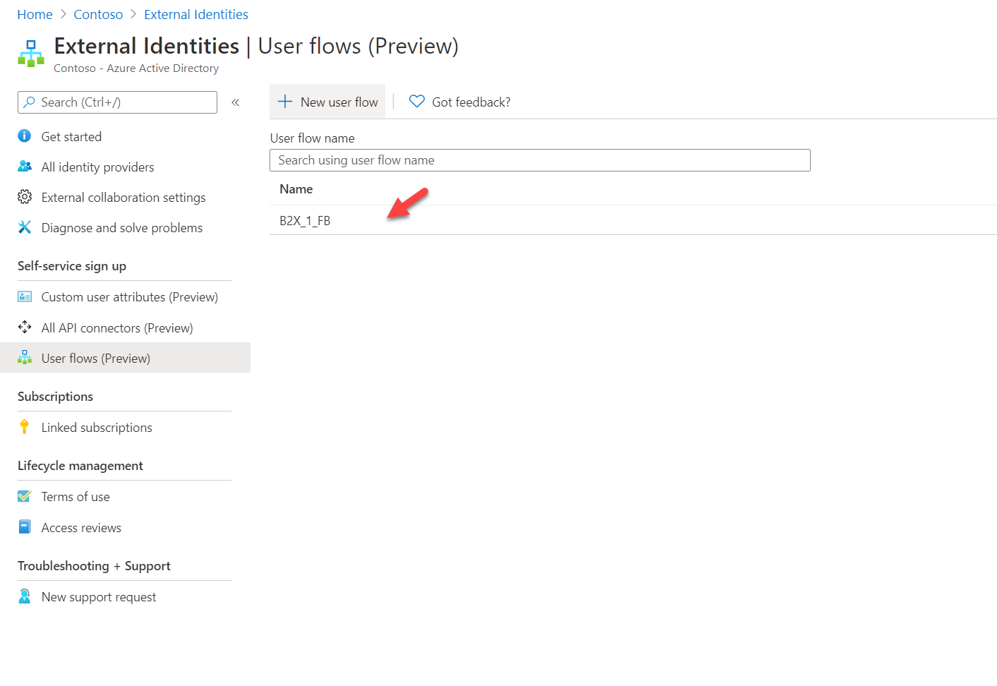Click the All API connectors arrows icon
Image resolution: width=997 pixels, height=686 pixels.
[25, 327]
